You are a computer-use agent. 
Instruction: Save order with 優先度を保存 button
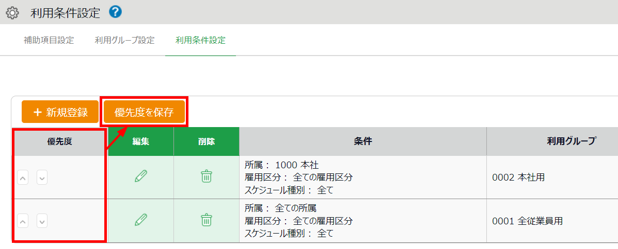(144, 112)
